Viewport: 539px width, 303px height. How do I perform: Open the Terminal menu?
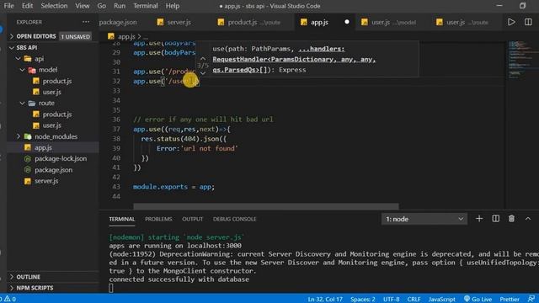point(146,6)
